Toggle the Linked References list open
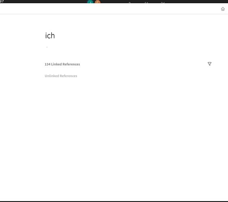Image resolution: width=228 pixels, height=202 pixels. 62,64
